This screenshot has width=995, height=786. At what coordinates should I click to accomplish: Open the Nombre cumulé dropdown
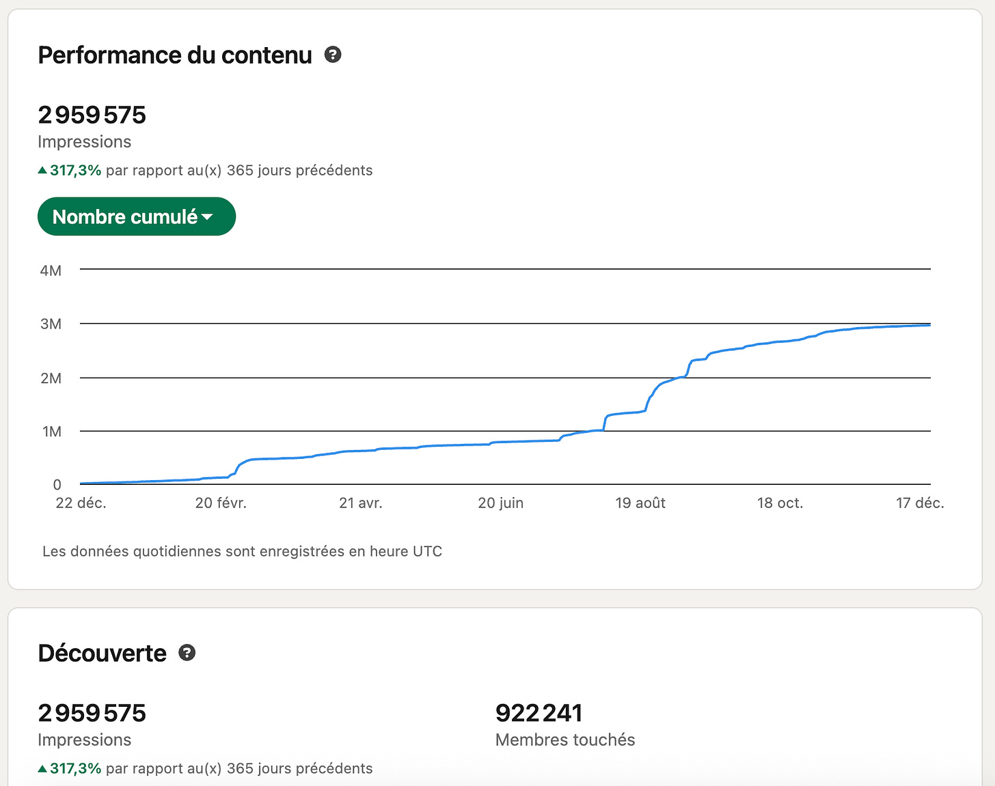tap(137, 216)
